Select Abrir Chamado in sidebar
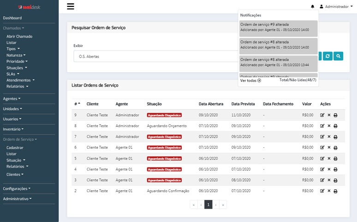Viewport: 357px width, 222px height. pos(19,36)
